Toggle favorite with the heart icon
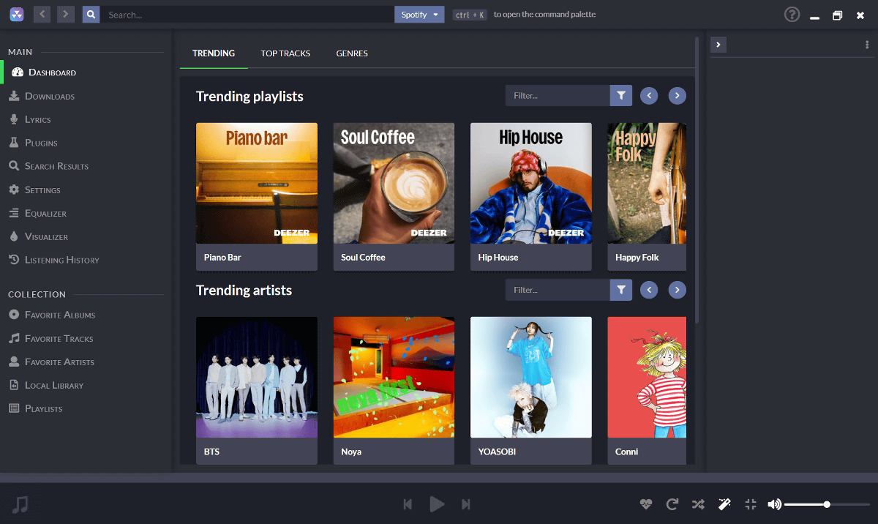878x524 pixels. (x=645, y=504)
